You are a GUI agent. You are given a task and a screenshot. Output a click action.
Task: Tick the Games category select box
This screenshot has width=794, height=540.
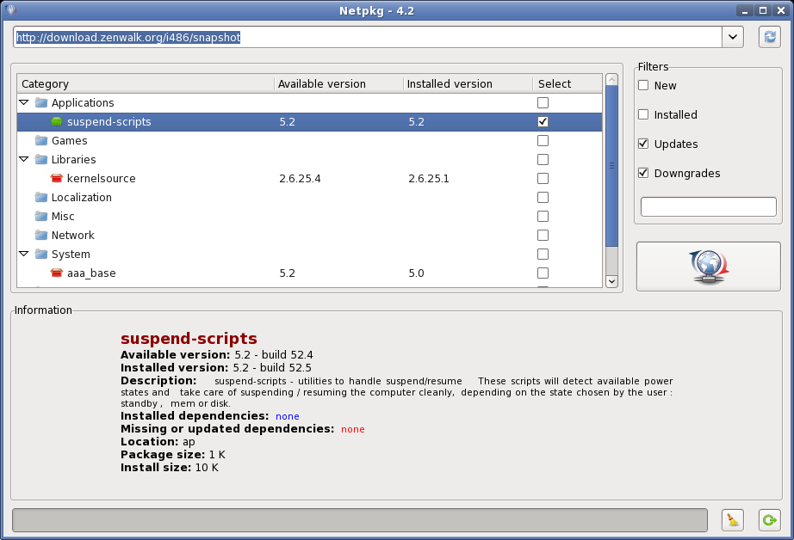(x=543, y=140)
